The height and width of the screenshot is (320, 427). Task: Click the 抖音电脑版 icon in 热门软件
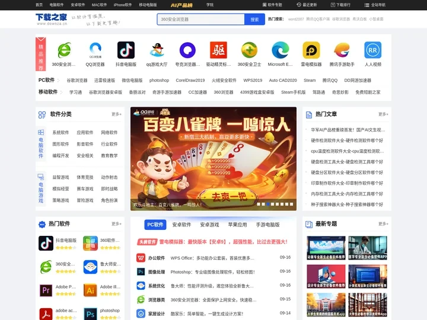(x=46, y=244)
